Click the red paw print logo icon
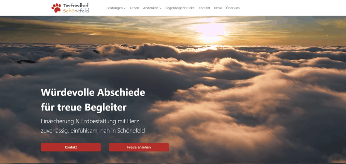 pos(56,8)
